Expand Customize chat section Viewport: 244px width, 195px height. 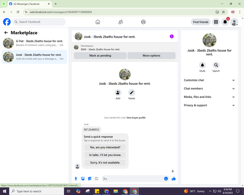coord(209,80)
